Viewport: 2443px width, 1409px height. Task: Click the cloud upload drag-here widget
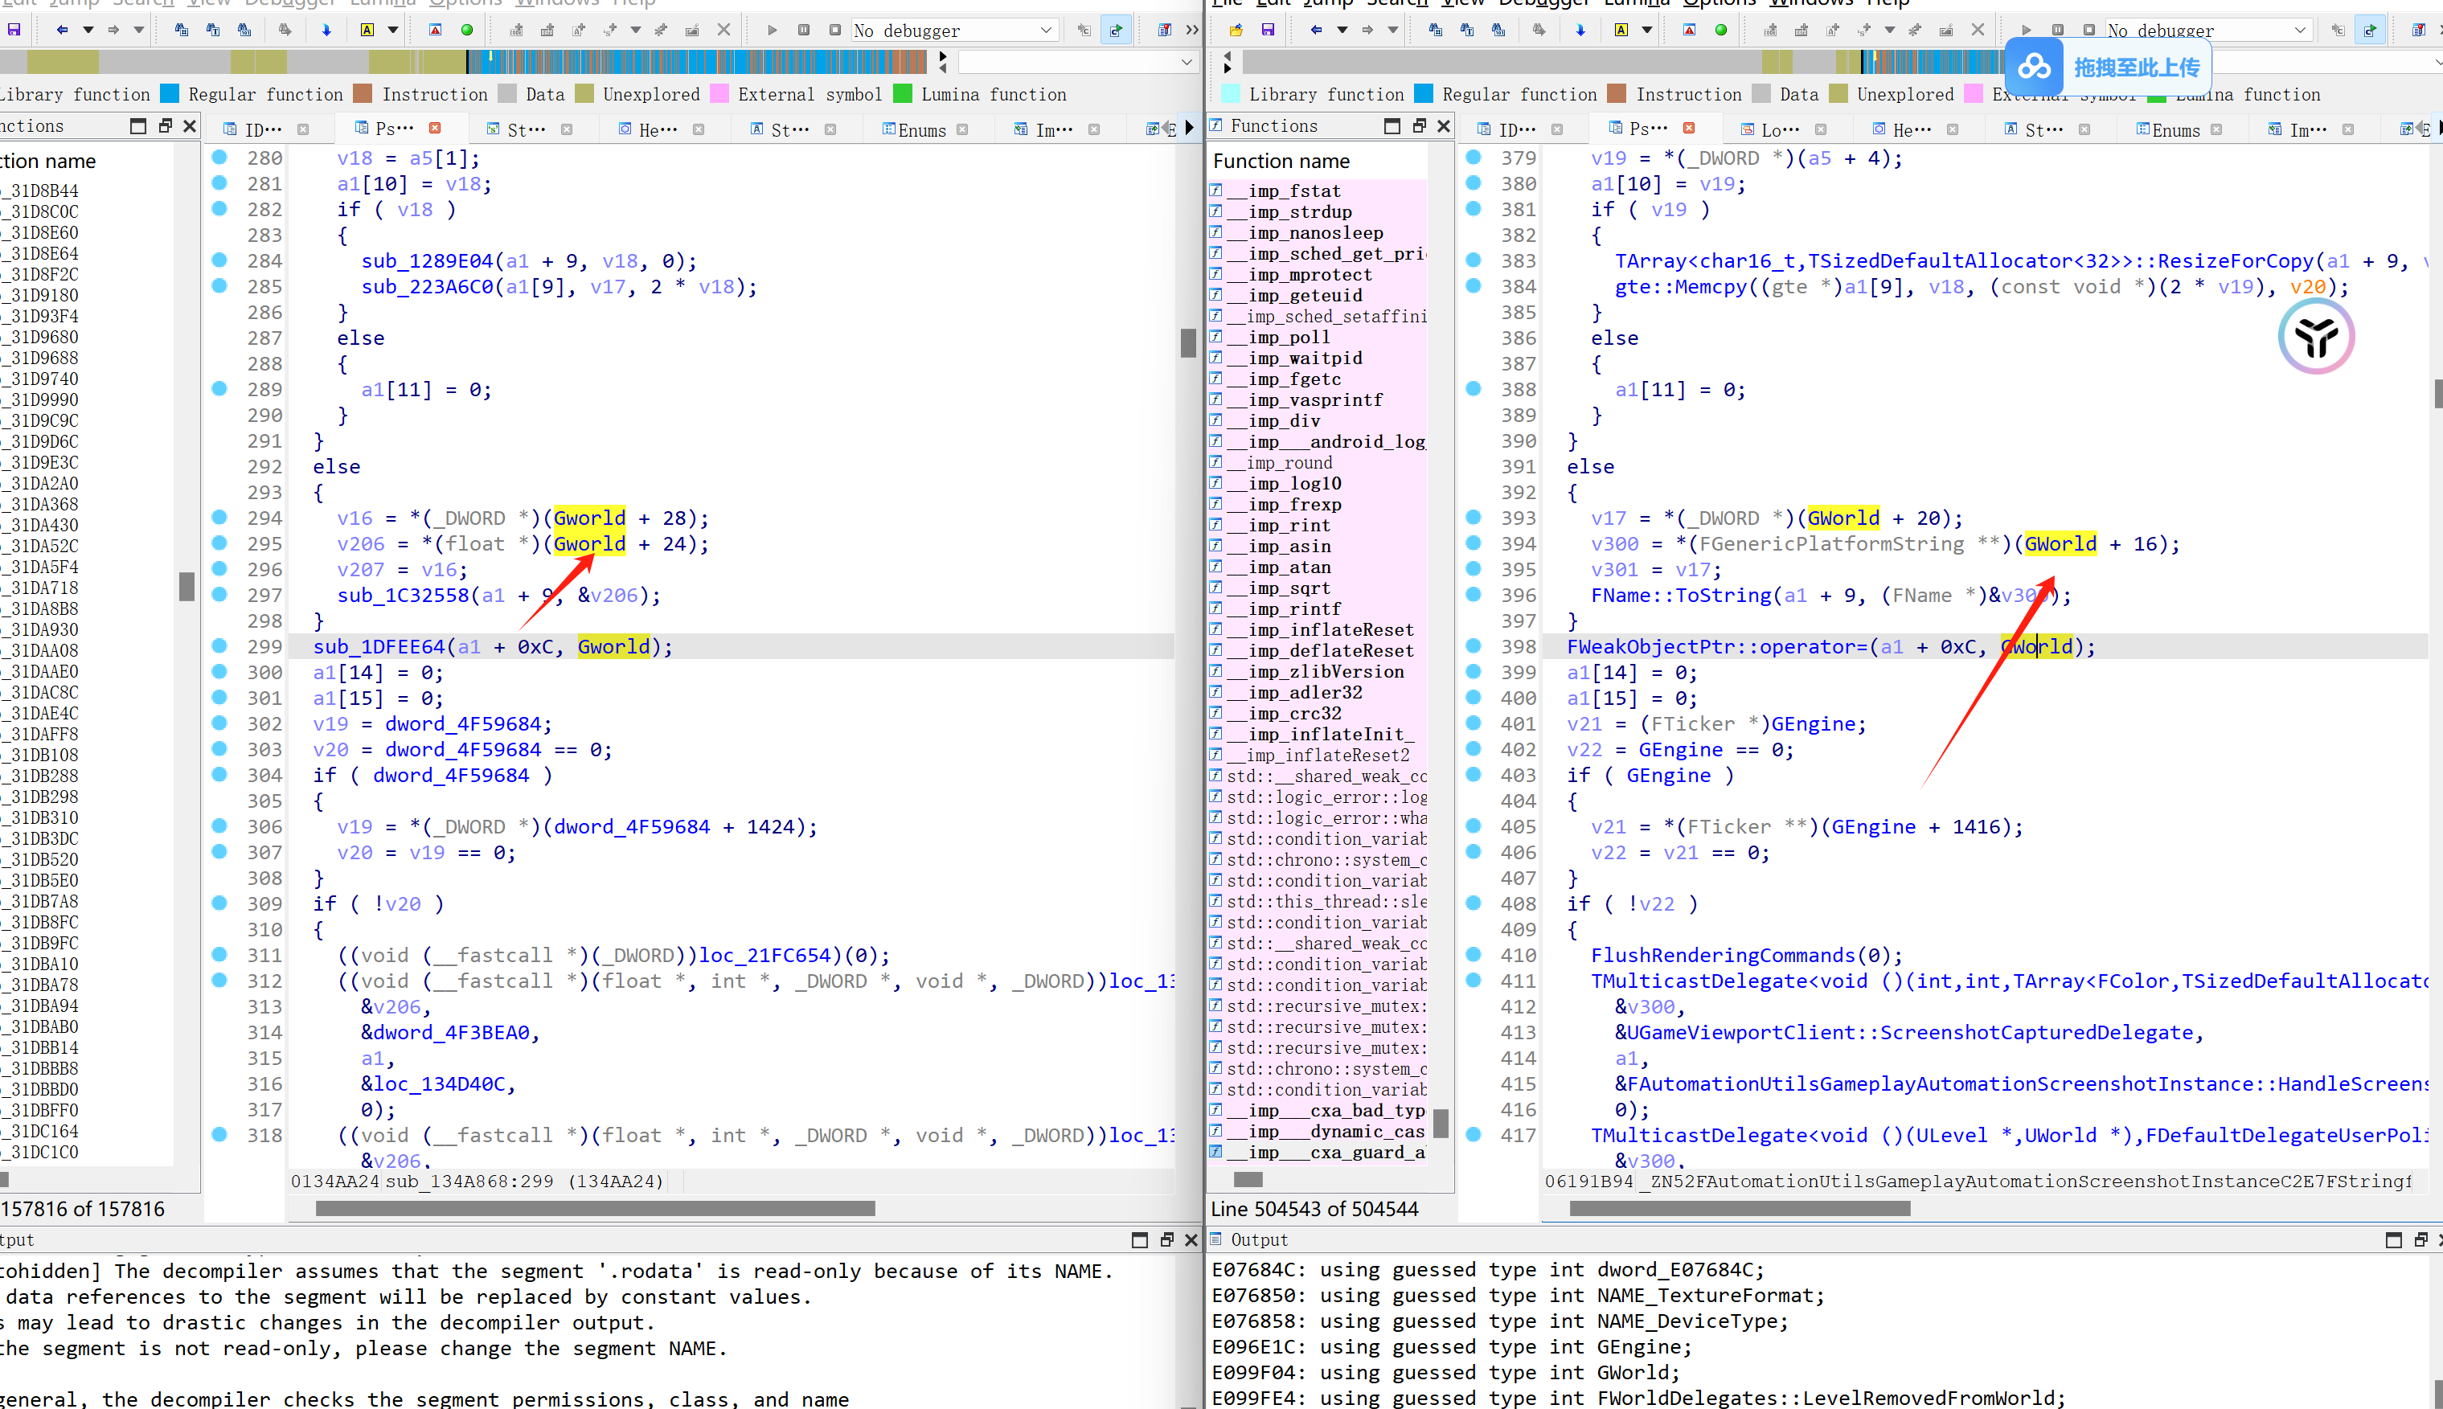(x=2107, y=67)
